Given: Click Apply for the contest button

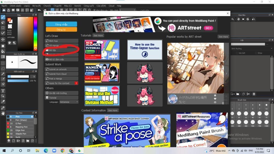Looking at the screenshot, I should (61, 83).
